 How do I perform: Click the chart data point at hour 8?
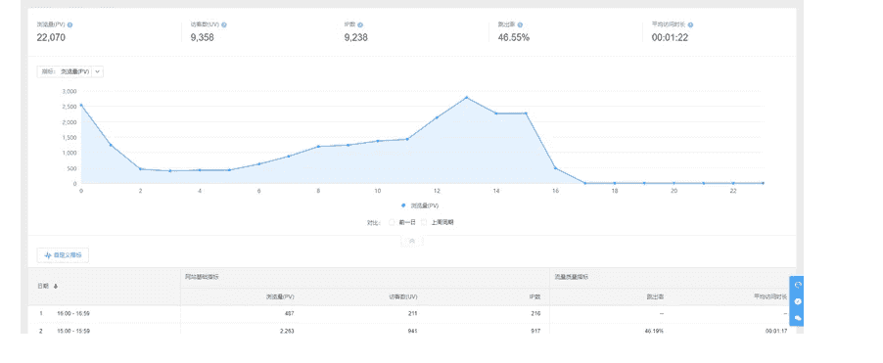click(x=318, y=147)
